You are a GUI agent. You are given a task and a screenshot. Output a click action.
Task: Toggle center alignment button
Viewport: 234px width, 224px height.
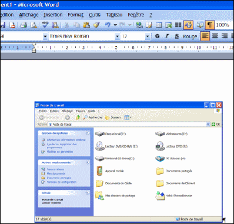coord(215,36)
